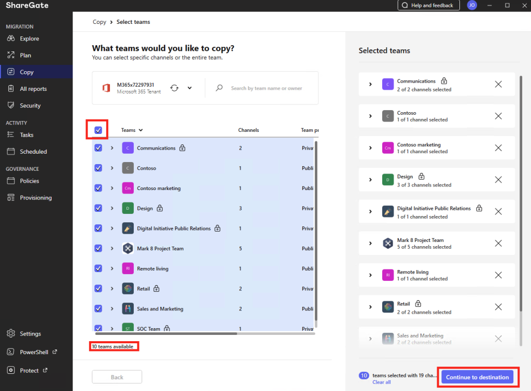
Task: Expand Design row in the teams list
Action: pos(112,208)
